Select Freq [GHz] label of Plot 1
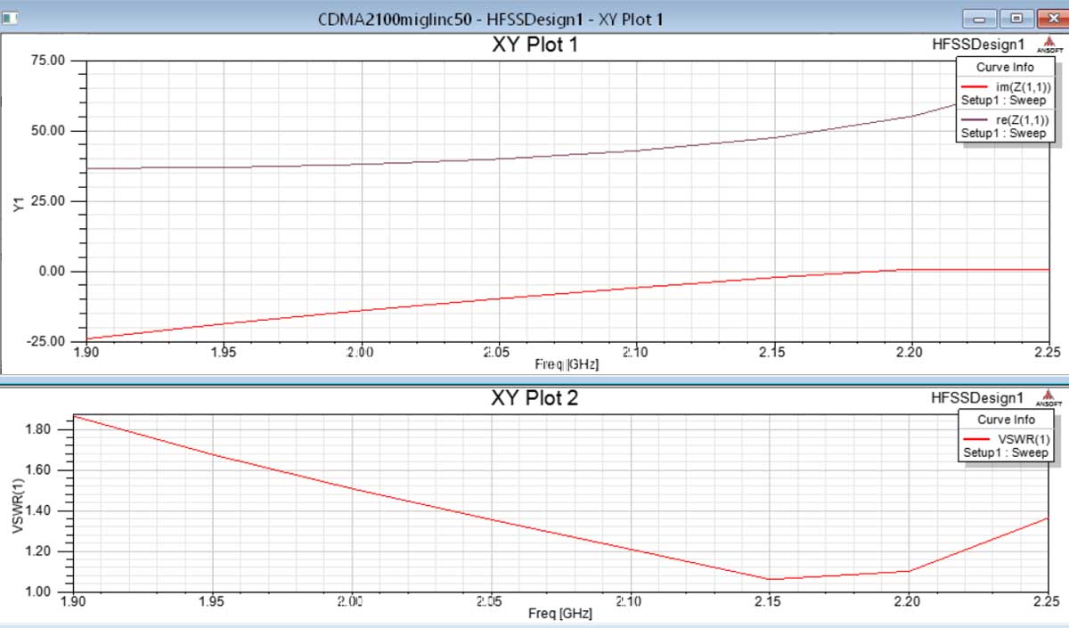 pyautogui.click(x=567, y=364)
